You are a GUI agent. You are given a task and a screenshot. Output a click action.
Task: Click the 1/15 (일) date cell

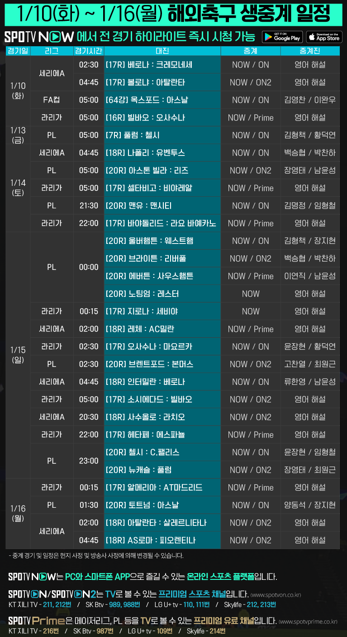pos(18,355)
